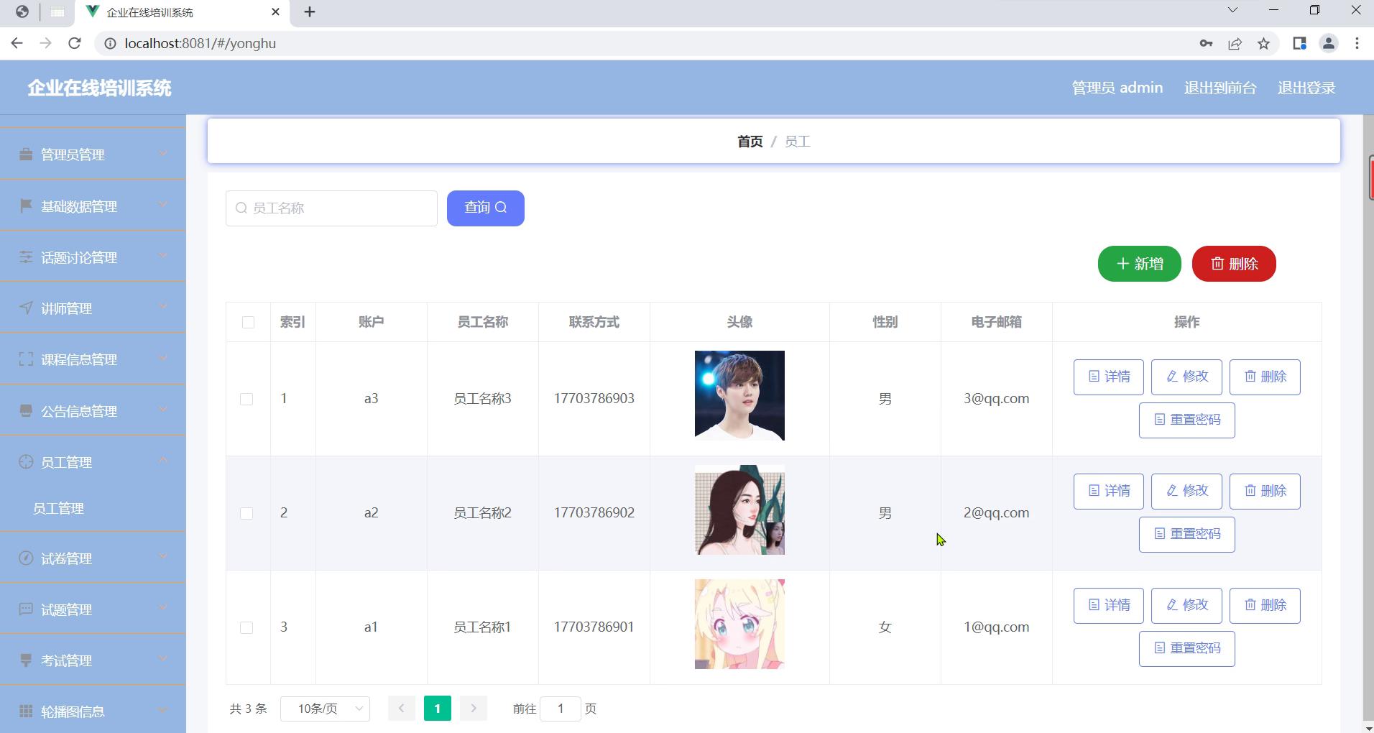1374x733 pixels.
Task: Click 删除 for employee a1
Action: 1265,606
